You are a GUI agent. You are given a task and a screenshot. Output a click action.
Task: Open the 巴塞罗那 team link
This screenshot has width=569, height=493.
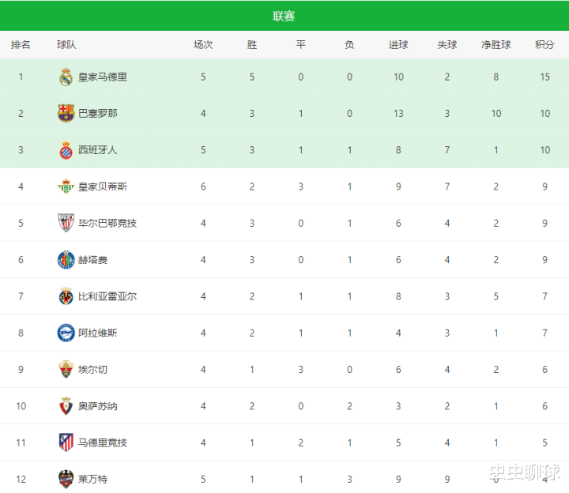click(98, 113)
